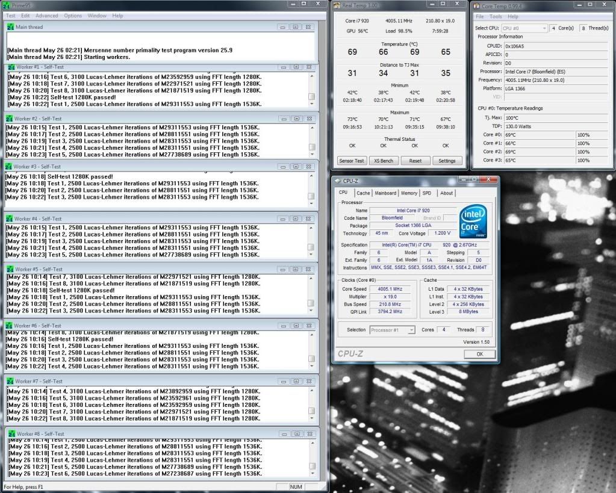Image resolution: width=616 pixels, height=493 pixels.
Task: Click the Worker #8 Self-Test window icon
Action: click(12, 434)
